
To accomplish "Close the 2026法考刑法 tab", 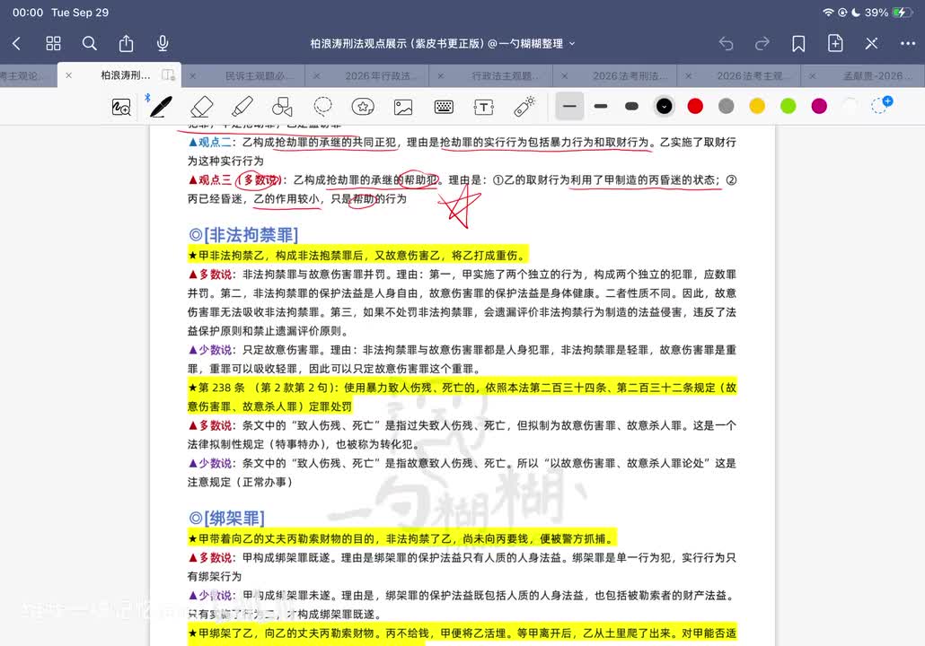I will click(x=565, y=75).
